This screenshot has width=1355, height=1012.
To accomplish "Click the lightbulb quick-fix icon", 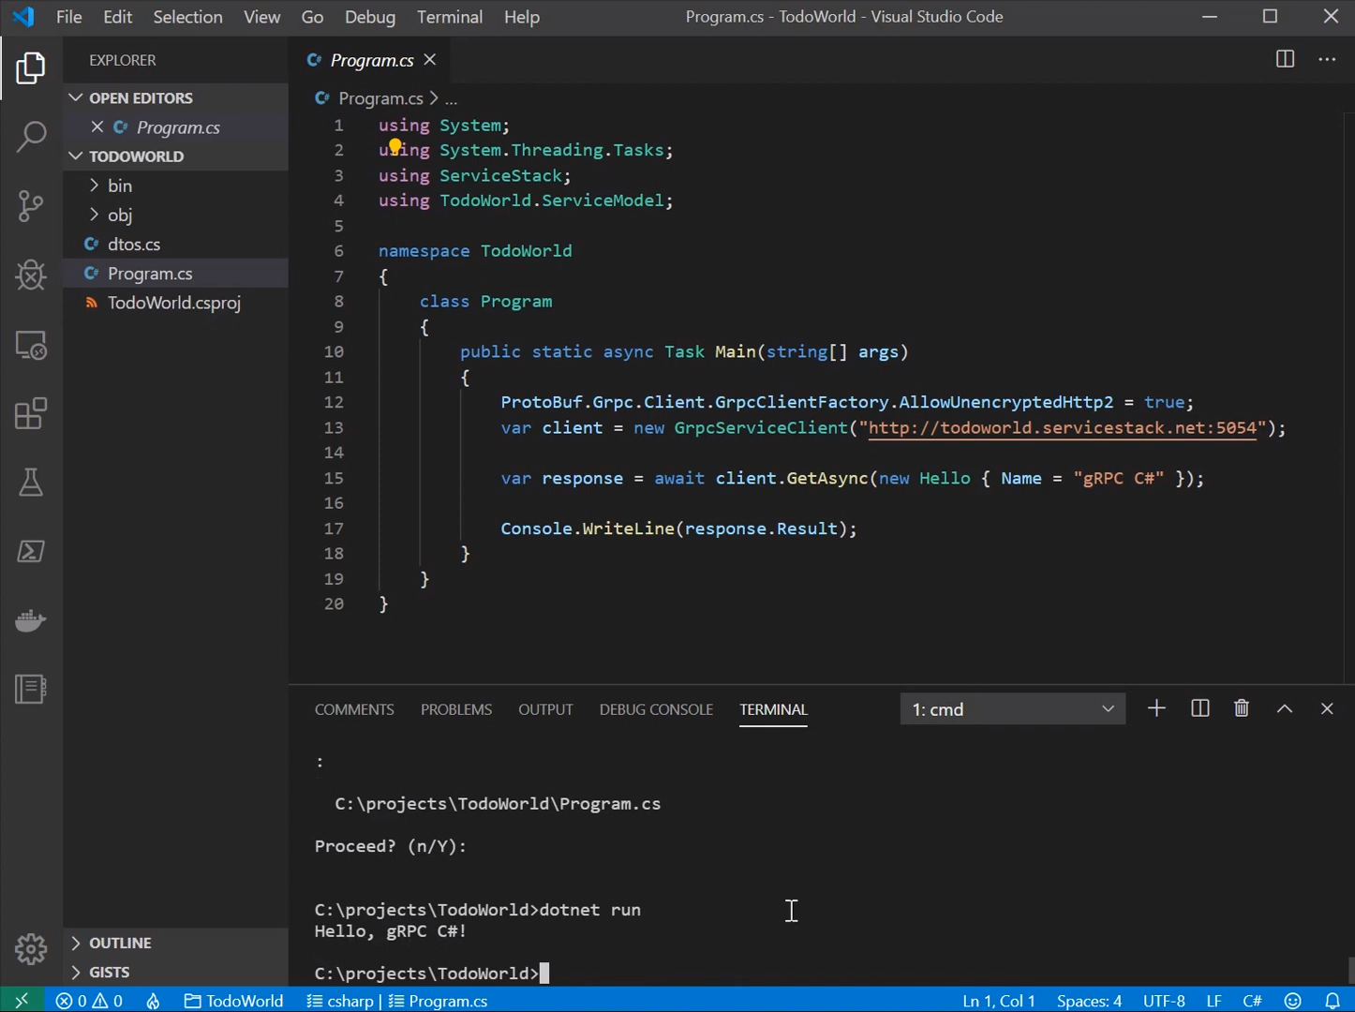I will (395, 147).
